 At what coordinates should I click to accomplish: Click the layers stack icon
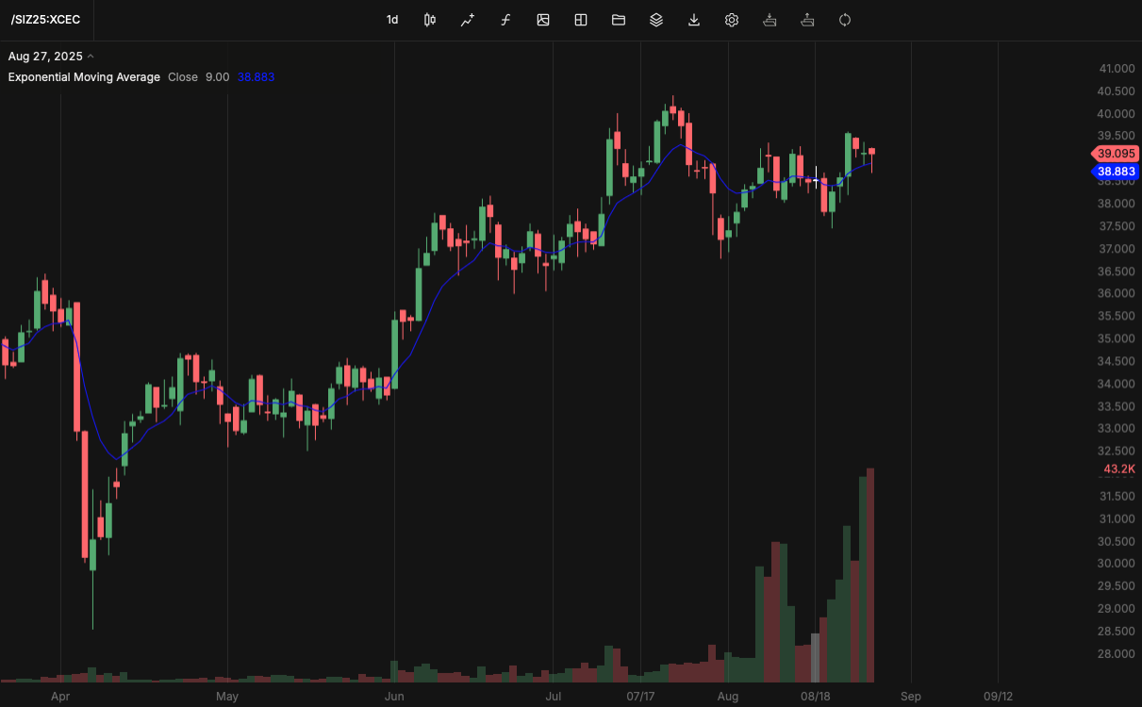[655, 20]
